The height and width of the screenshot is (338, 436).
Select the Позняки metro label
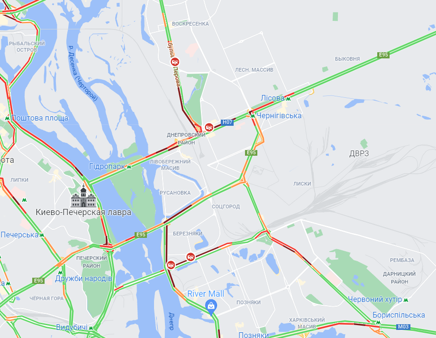pyautogui.click(x=254, y=335)
